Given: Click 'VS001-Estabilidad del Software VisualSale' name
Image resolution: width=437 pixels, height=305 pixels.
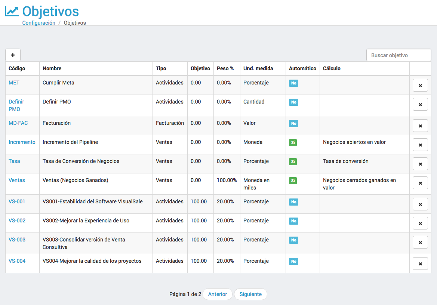Looking at the screenshot, I should 93,201.
